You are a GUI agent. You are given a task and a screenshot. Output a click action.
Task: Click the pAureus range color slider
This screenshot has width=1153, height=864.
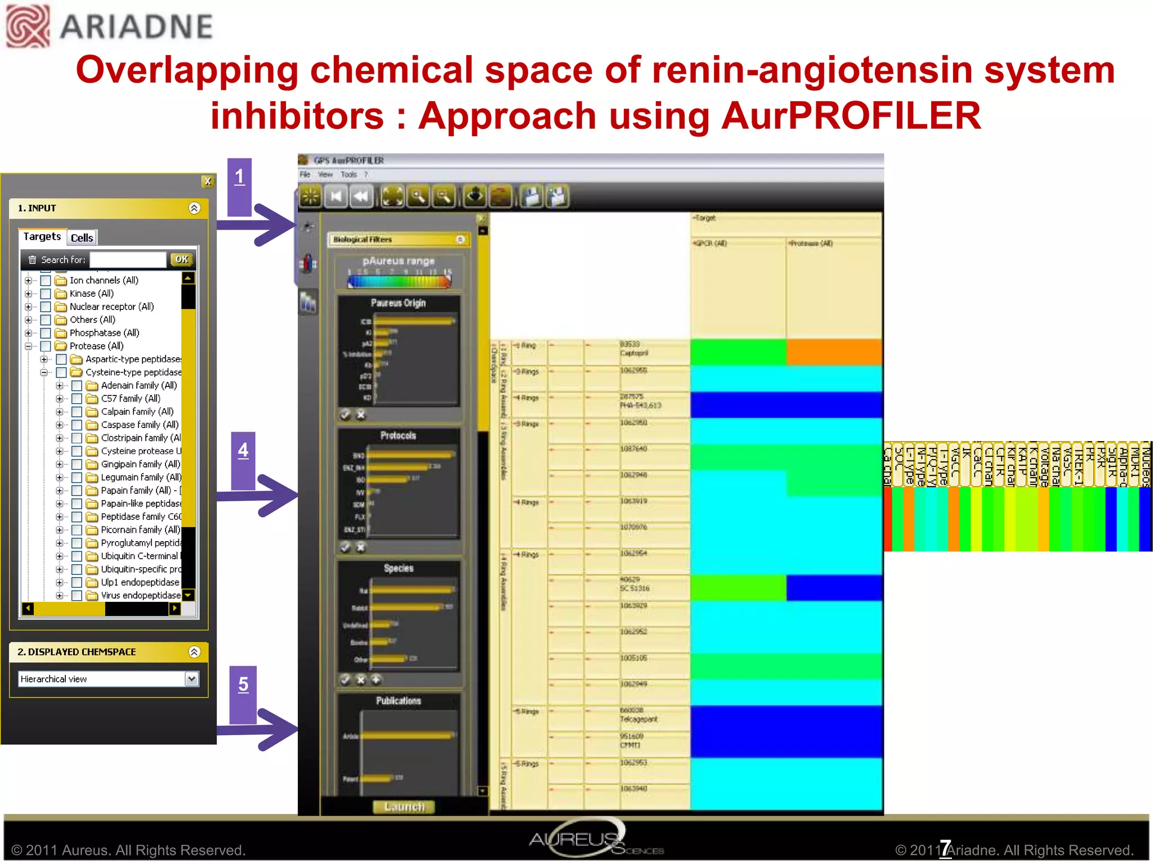(399, 282)
